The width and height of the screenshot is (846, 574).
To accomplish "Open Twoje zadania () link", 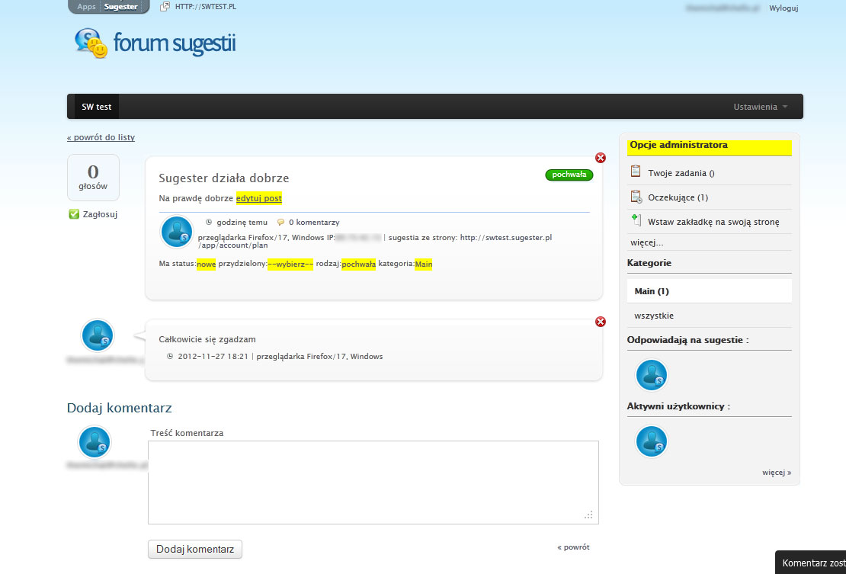I will (681, 173).
